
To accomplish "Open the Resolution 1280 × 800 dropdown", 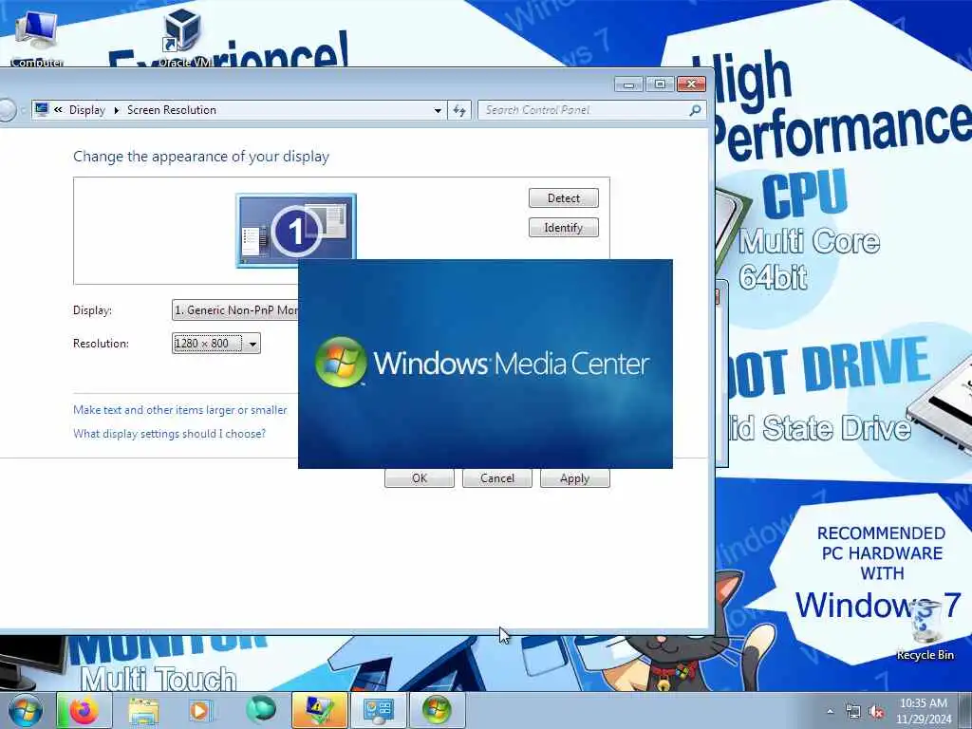I will [x=215, y=344].
